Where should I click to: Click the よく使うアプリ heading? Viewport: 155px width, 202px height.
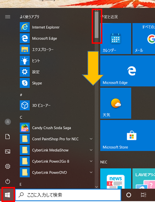coord(29,17)
